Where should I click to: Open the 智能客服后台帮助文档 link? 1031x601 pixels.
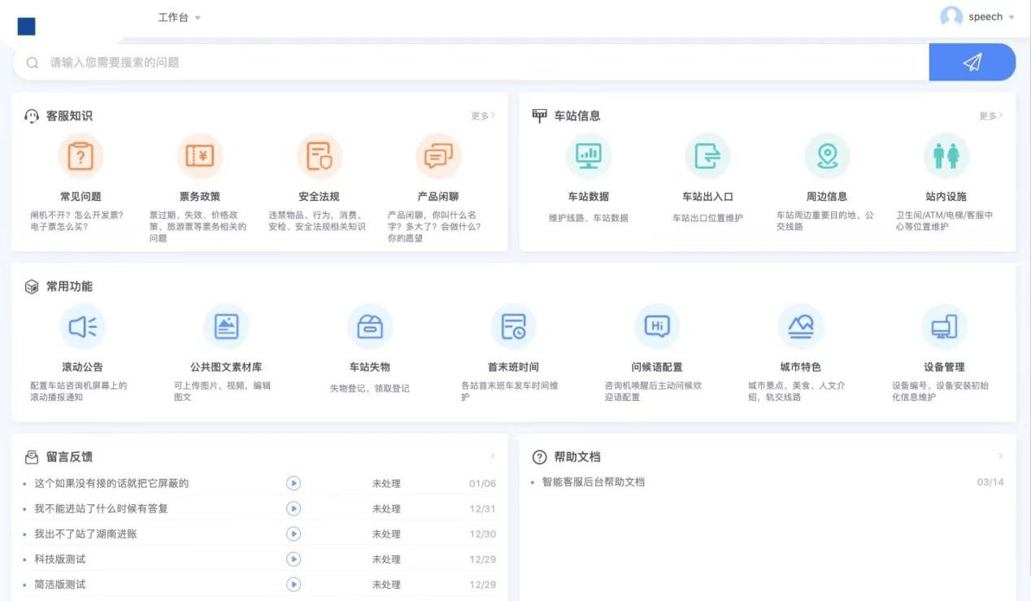coord(593,482)
